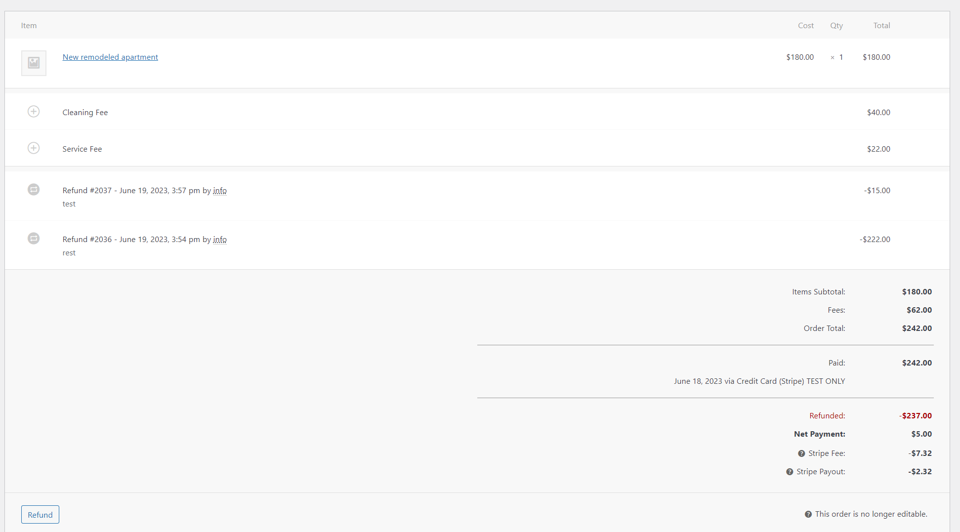Click the Refund button

pos(40,515)
